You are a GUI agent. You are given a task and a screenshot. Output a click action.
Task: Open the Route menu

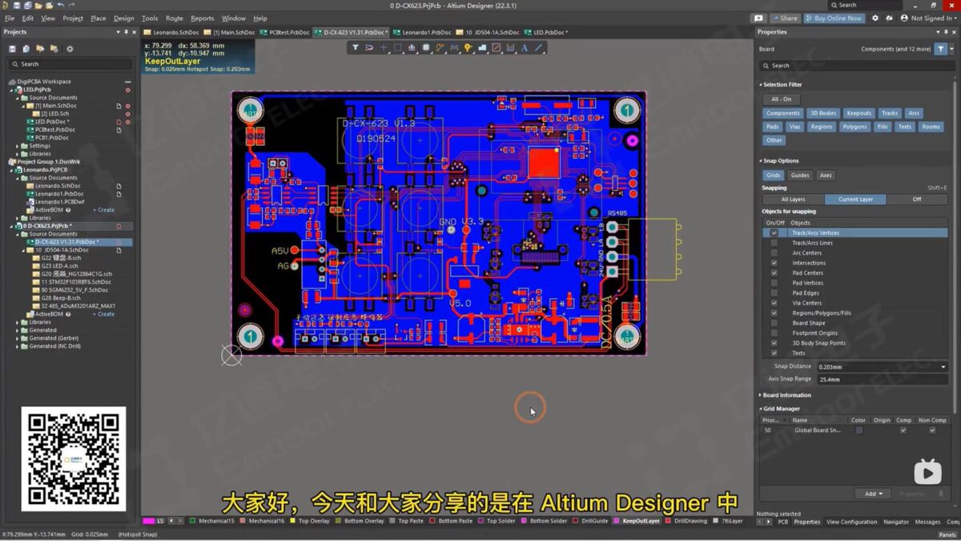(x=175, y=18)
